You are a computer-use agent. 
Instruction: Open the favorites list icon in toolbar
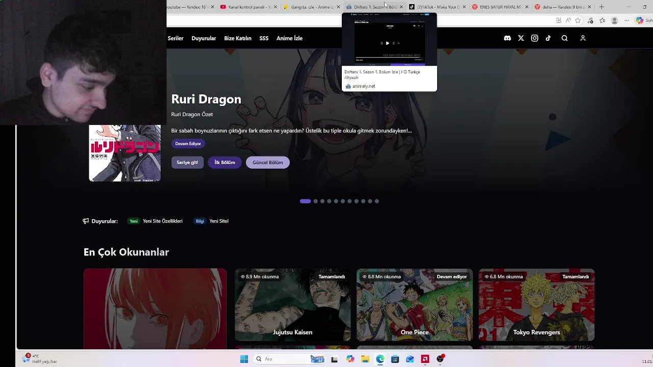pos(602,20)
